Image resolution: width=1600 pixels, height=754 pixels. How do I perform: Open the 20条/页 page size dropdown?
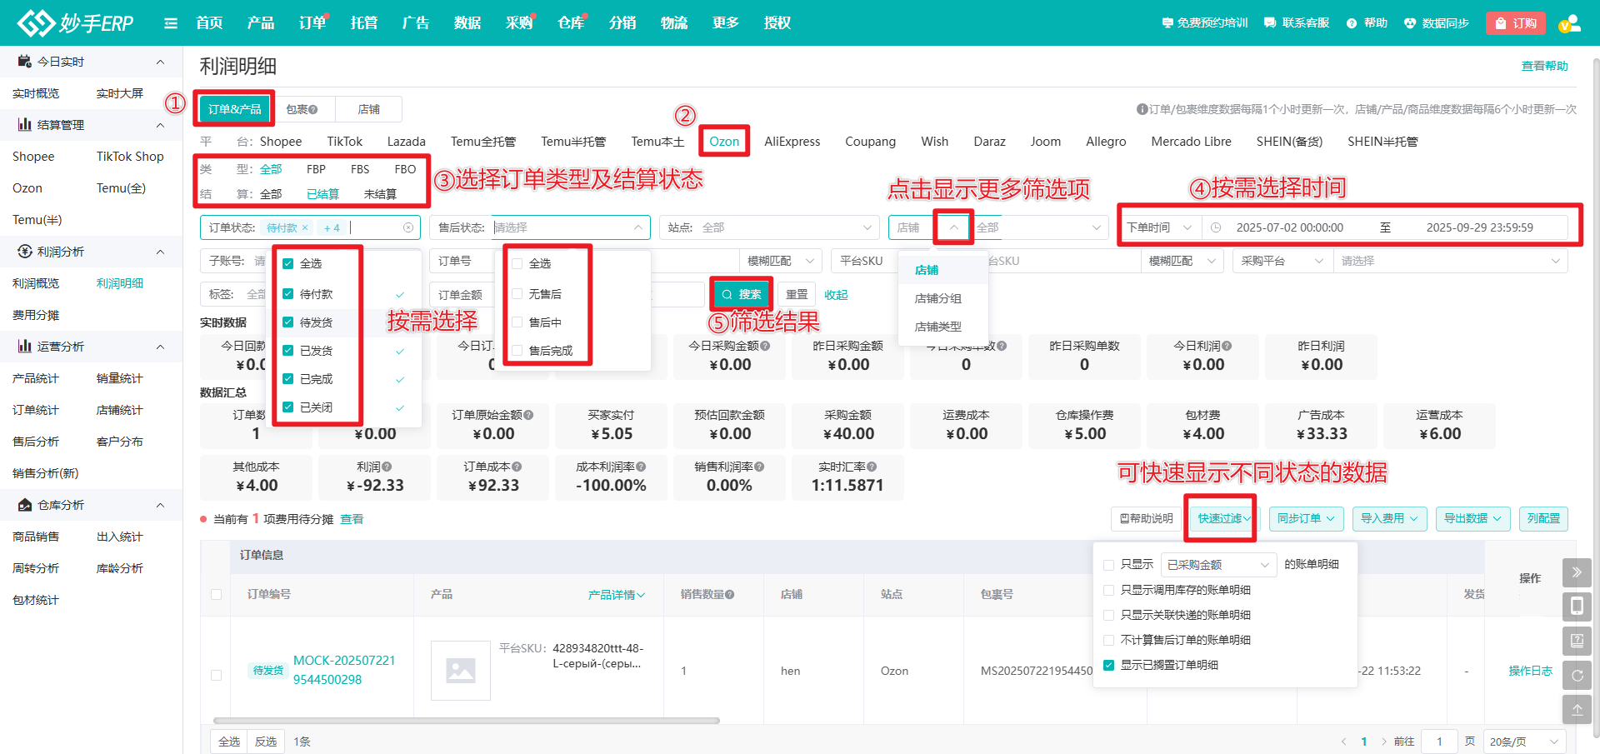point(1523,741)
